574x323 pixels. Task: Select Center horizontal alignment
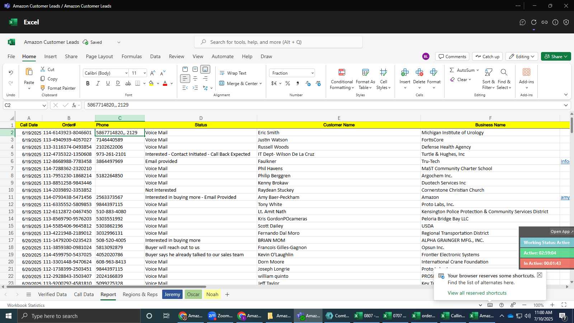click(195, 78)
